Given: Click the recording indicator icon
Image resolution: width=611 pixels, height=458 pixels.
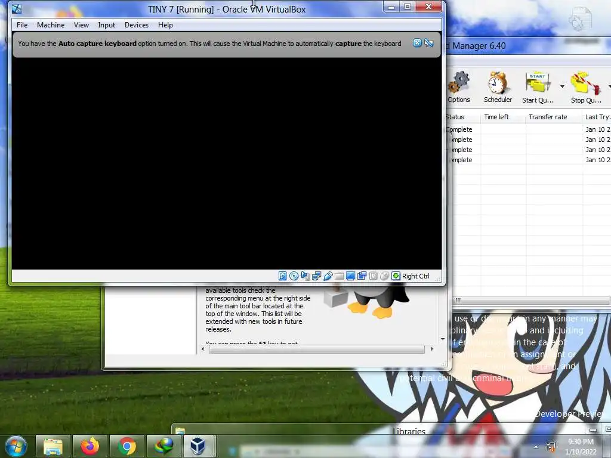Looking at the screenshot, I should [362, 276].
